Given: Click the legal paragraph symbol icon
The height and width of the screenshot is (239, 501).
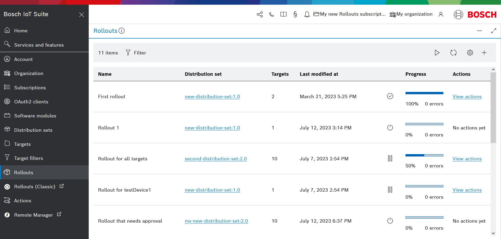Looking at the screenshot, I should pos(295,14).
